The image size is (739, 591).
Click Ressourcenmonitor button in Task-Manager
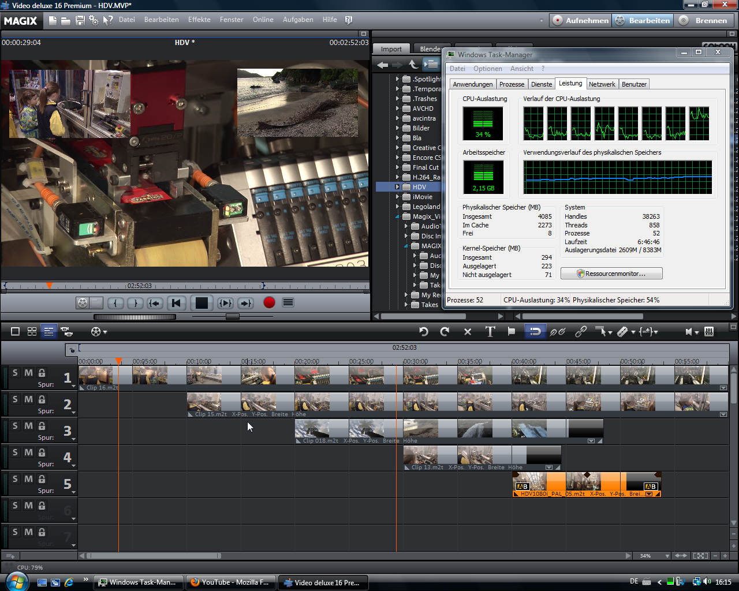point(611,274)
